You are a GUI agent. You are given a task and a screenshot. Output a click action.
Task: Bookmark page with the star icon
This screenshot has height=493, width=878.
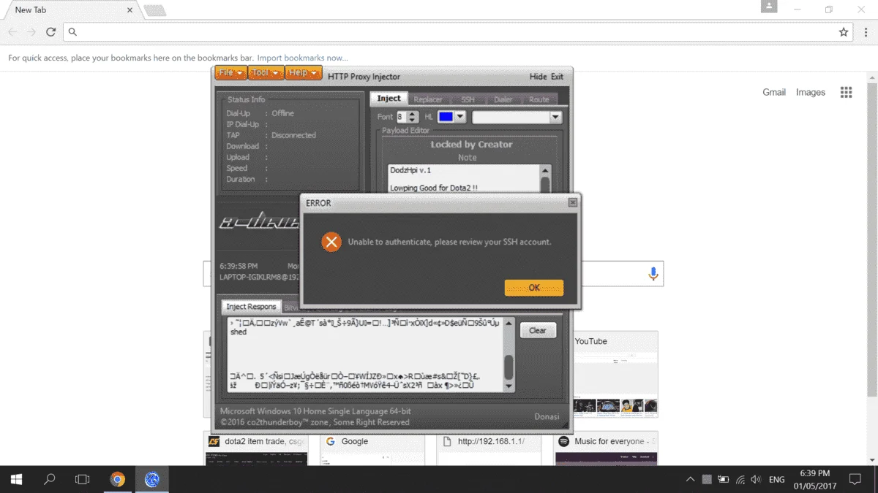(844, 32)
